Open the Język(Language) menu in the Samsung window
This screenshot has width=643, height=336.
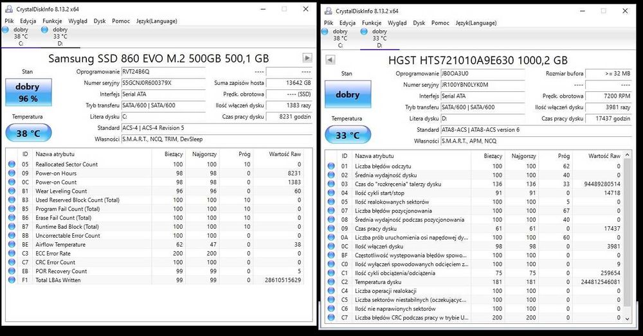[157, 21]
